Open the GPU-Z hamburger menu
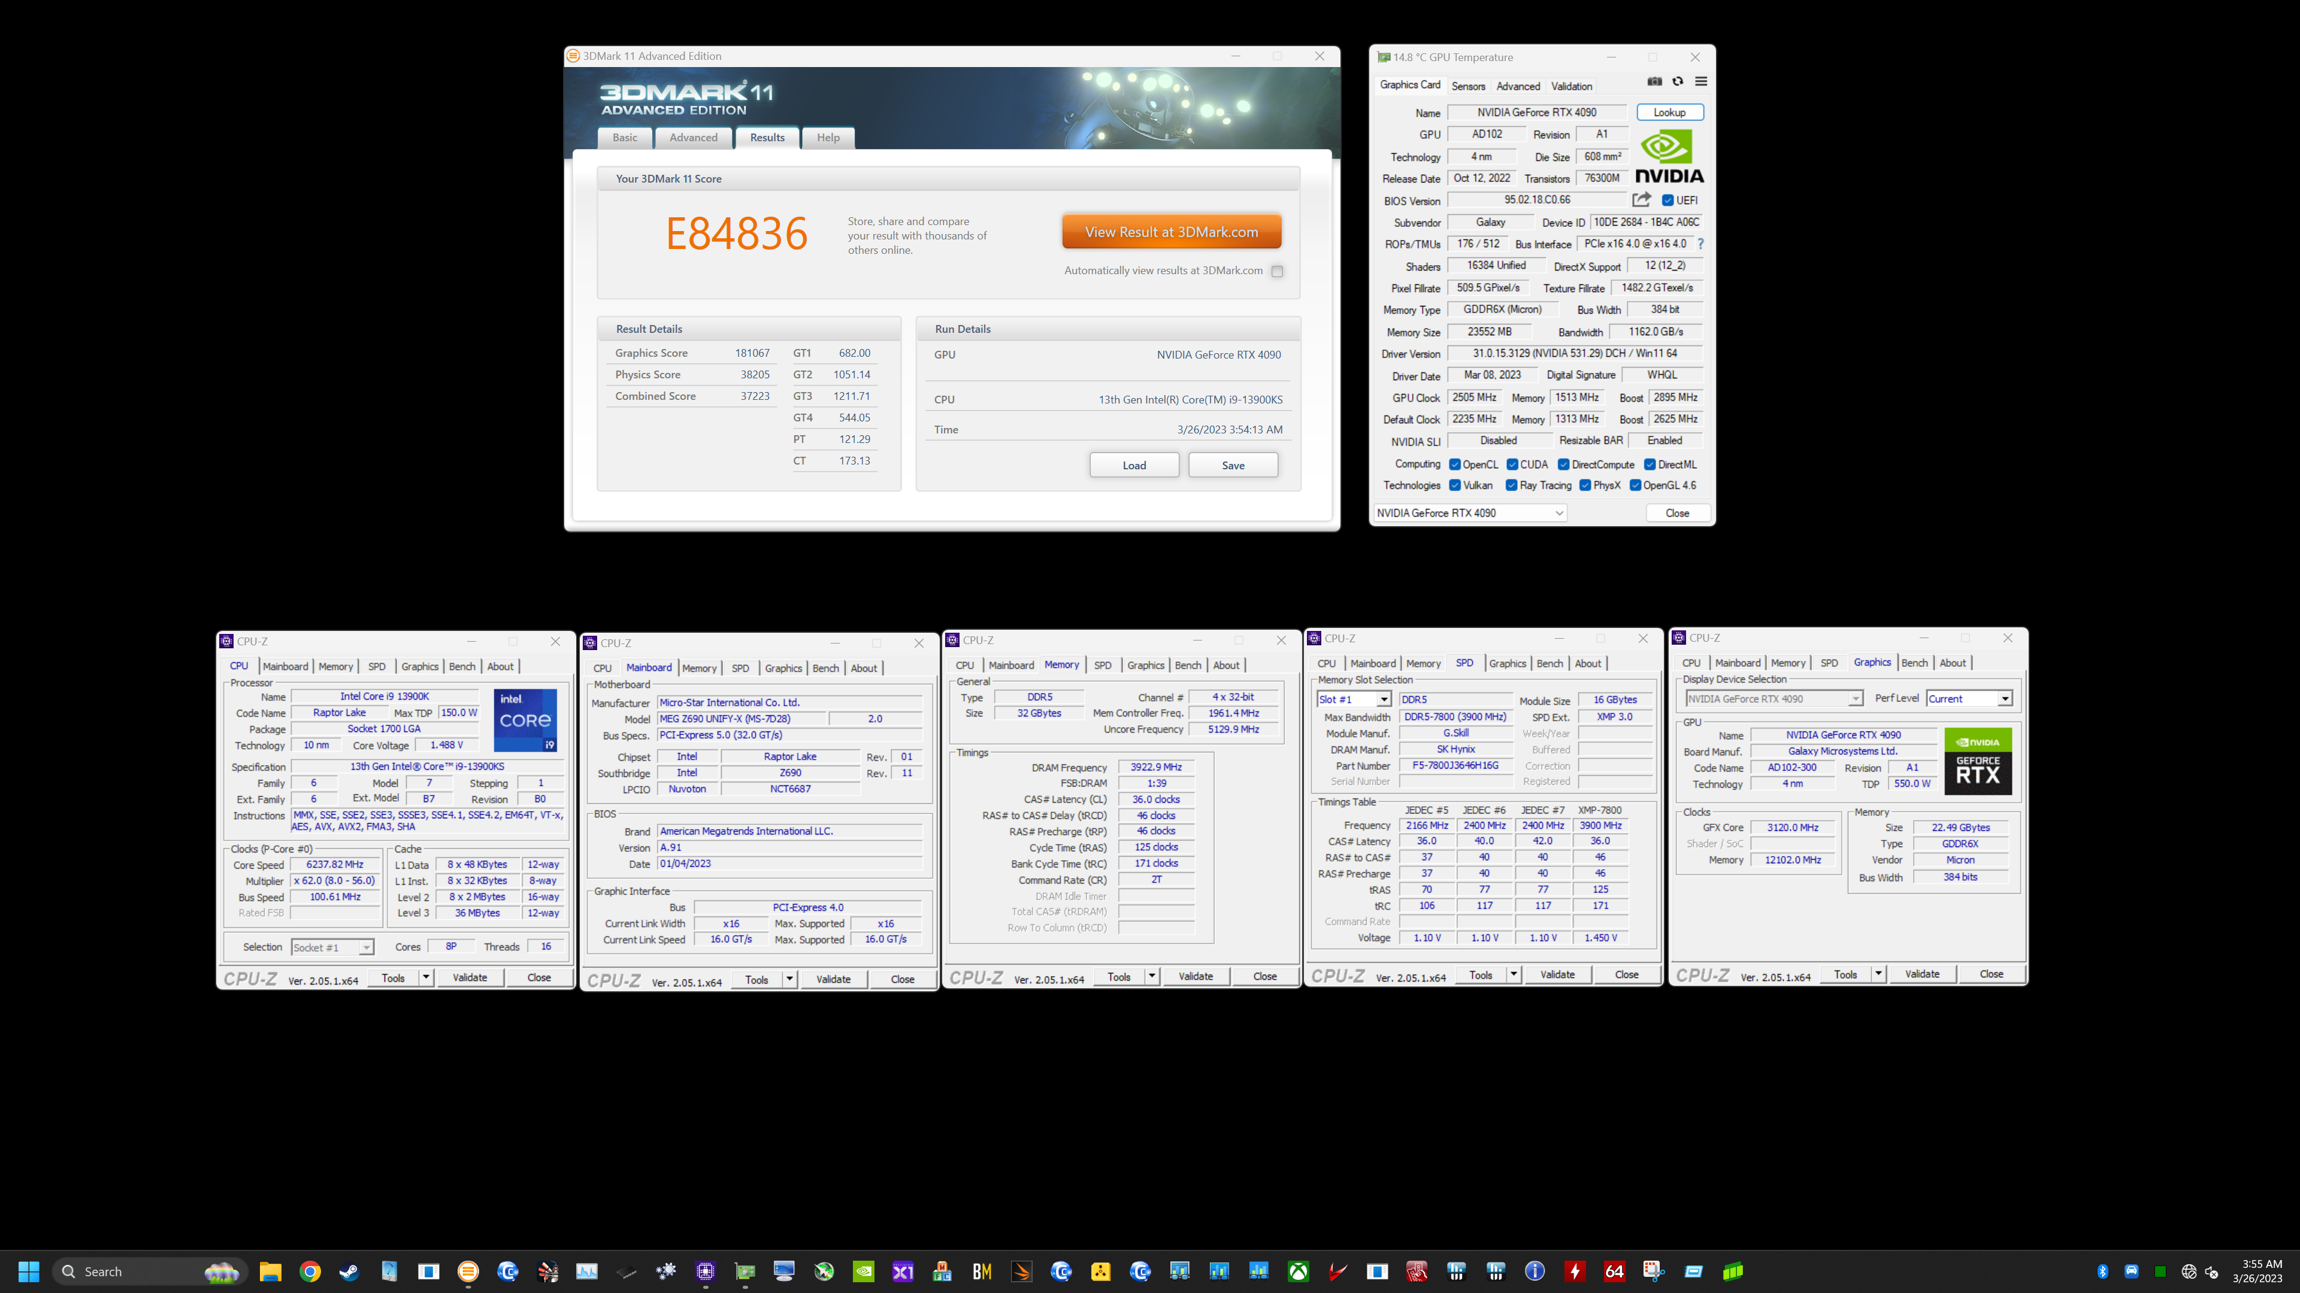Screen dimensions: 2300x1293 click(1701, 81)
